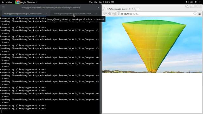This screenshot has height=114, width=203.
Task: Open the Chrome hamburger menu
Action: [x=200, y=14]
